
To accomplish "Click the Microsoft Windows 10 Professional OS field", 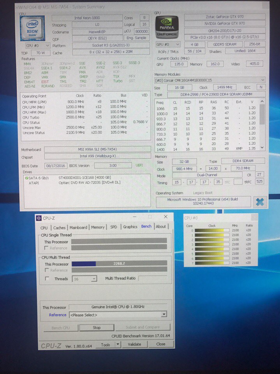I will (203, 201).
